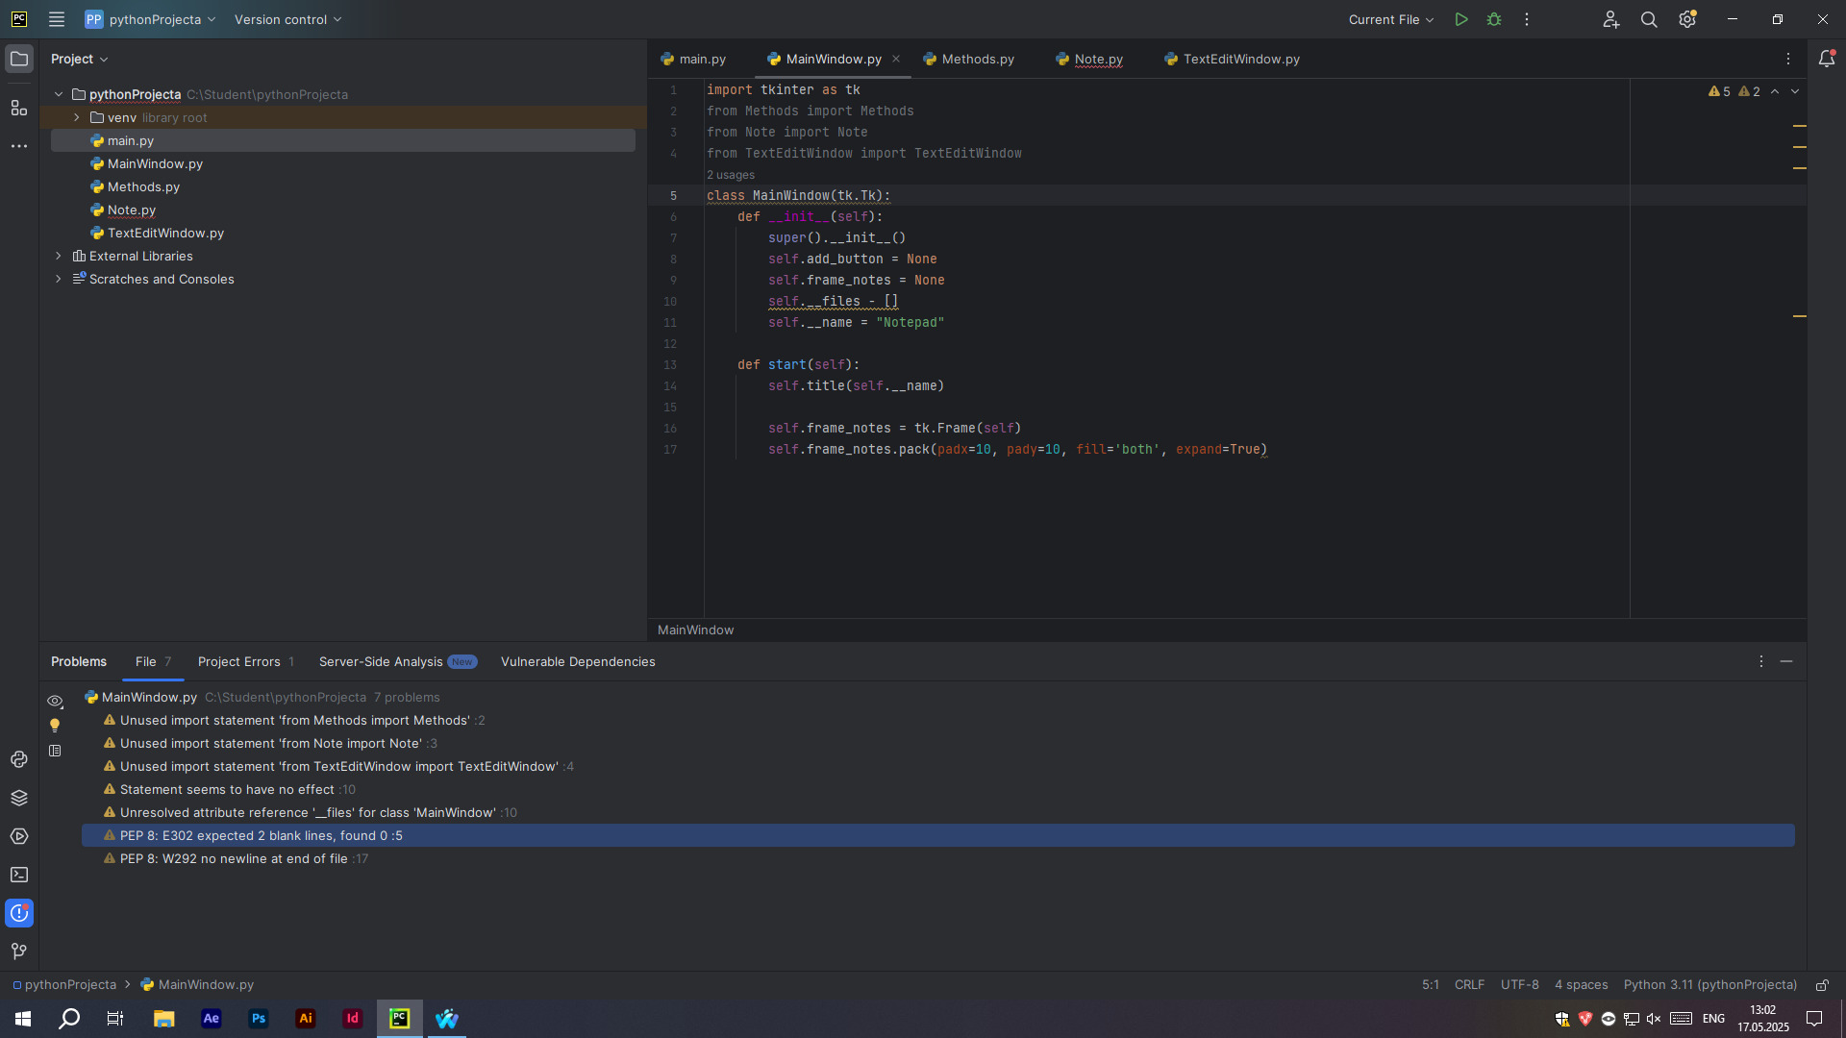Open the Python Packages tool window

pos(19,798)
